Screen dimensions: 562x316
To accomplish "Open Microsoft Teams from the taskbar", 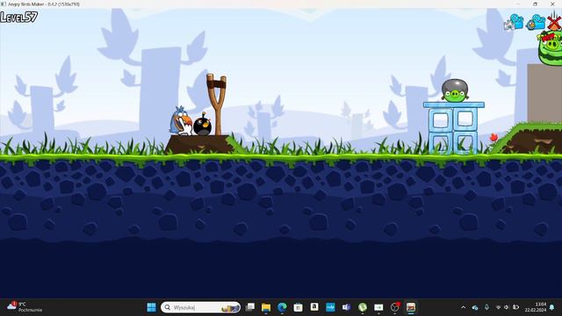I will click(x=346, y=307).
